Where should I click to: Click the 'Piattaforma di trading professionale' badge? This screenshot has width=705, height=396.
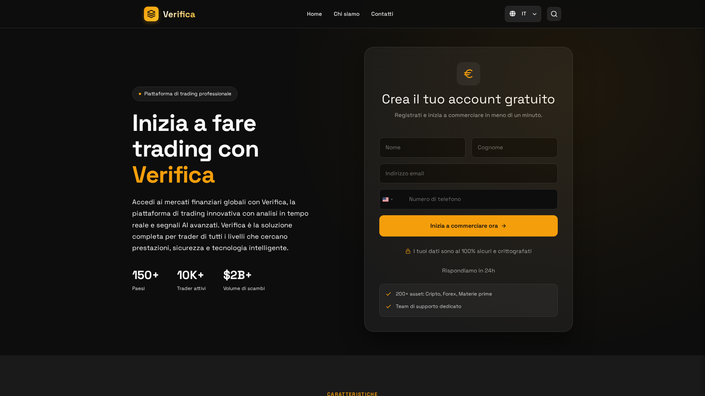tap(185, 94)
